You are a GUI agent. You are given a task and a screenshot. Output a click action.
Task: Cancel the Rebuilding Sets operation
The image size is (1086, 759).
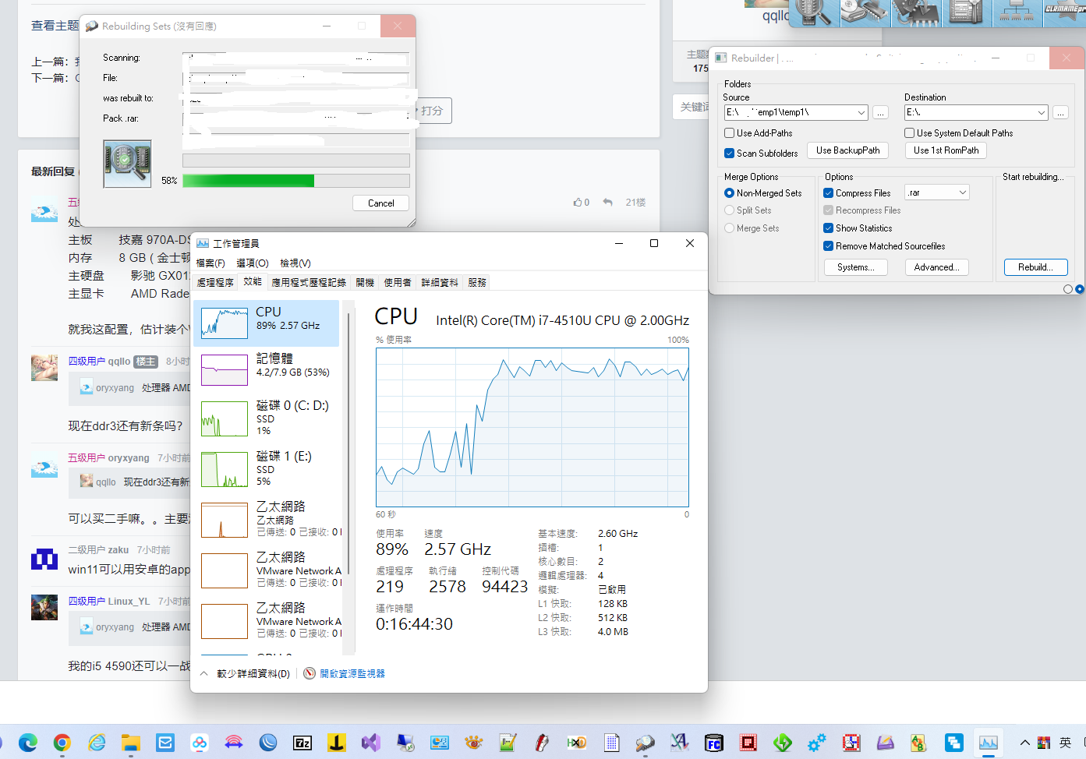381,203
